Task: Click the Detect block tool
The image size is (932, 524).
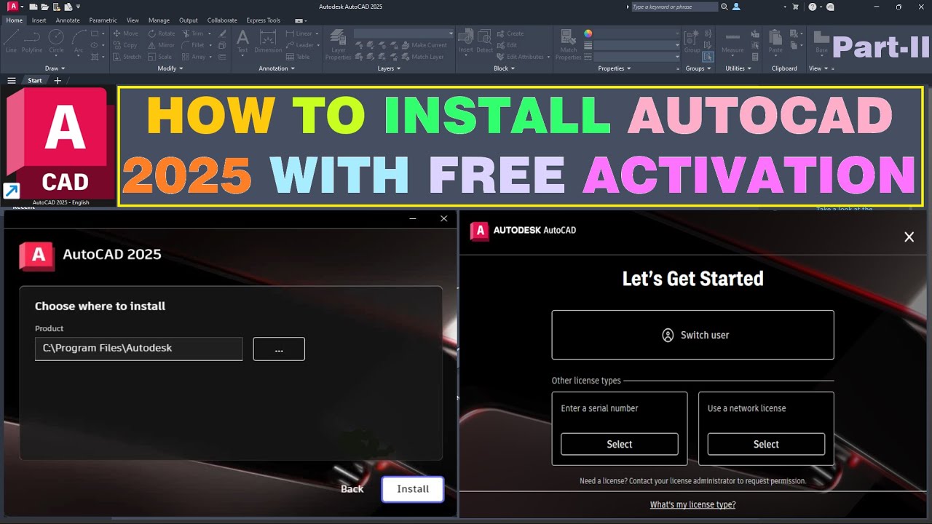Action: click(x=484, y=41)
